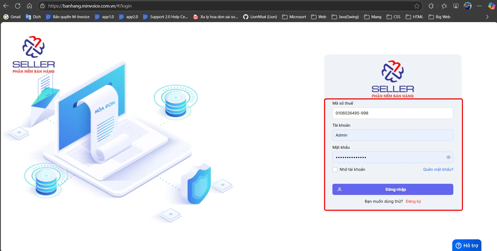Open the LionNhat GitHub bookmark
Image resolution: width=497 pixels, height=251 pixels.
pos(260,17)
